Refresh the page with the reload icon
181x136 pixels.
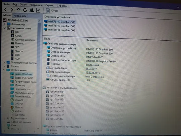25,10
